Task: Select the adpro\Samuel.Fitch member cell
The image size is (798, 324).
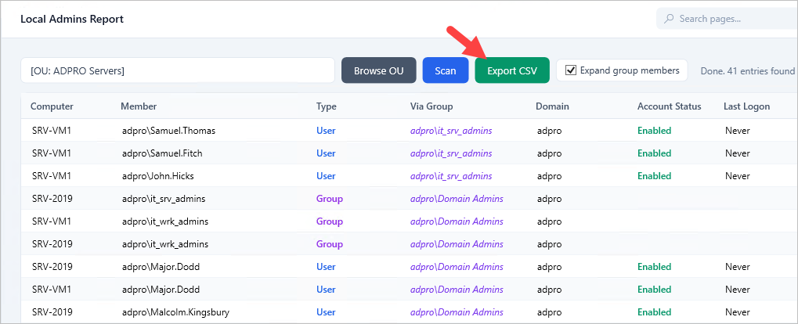Action: point(162,153)
